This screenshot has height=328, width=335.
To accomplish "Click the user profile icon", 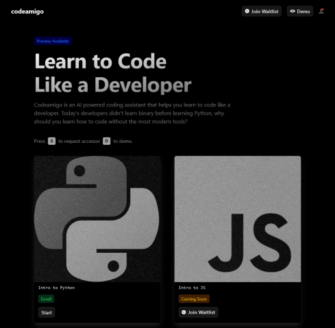I will [321, 11].
